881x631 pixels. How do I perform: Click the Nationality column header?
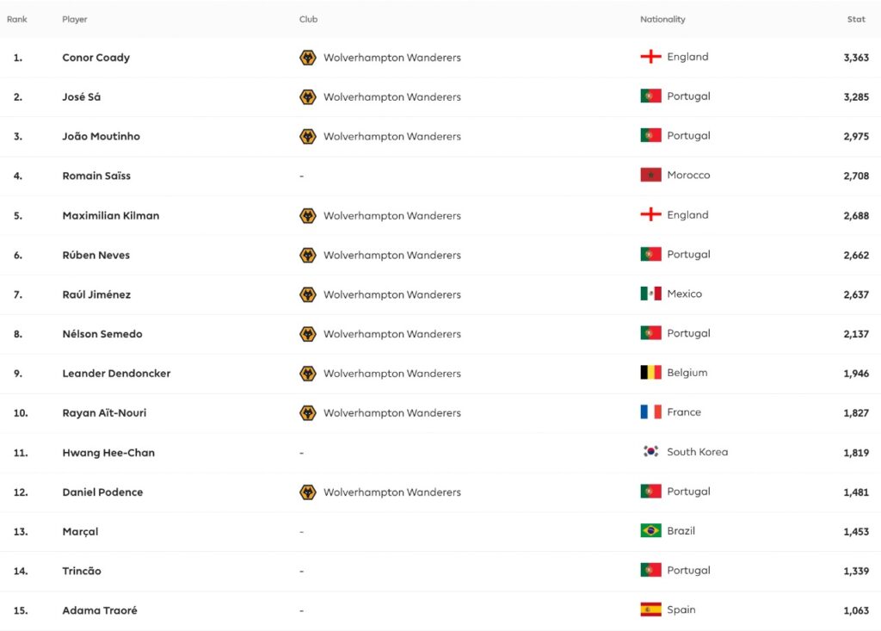click(x=663, y=19)
